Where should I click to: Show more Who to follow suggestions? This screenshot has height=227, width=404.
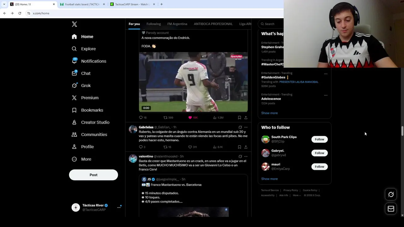[269, 179]
